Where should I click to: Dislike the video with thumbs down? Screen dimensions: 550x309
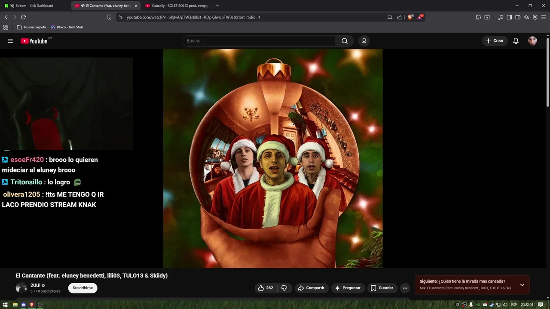284,288
